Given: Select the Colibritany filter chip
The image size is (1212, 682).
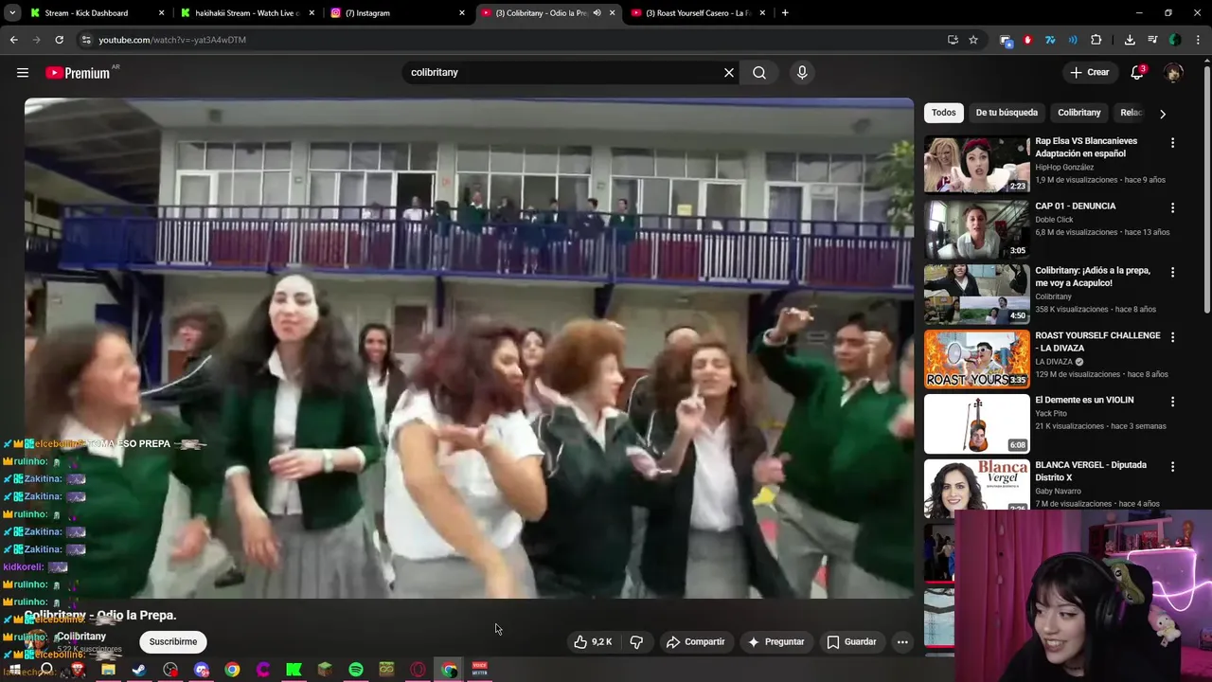Looking at the screenshot, I should (1079, 113).
